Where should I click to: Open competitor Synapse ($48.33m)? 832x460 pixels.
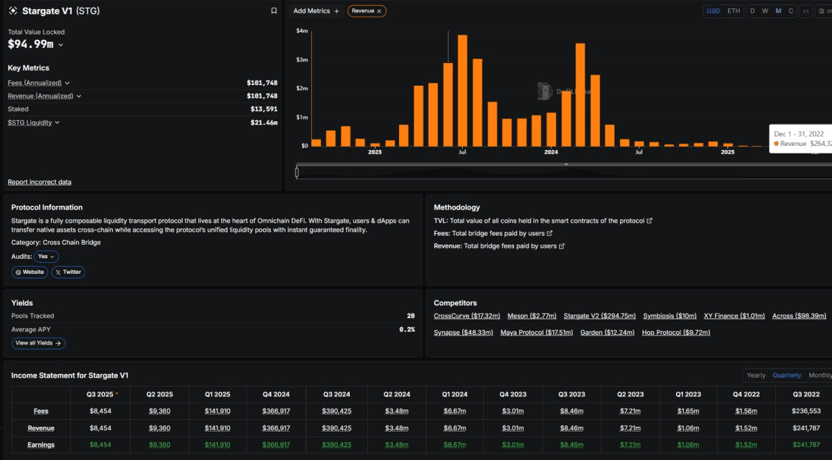[463, 332]
